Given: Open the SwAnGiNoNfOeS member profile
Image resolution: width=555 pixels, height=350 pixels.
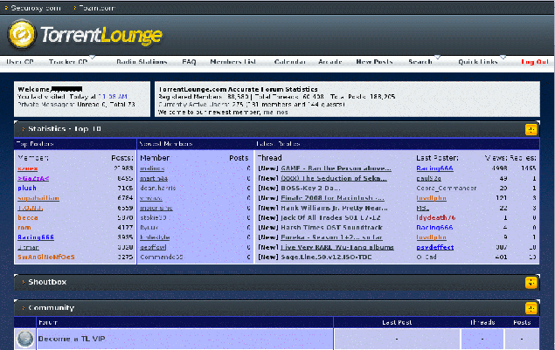Looking at the screenshot, I should pyautogui.click(x=46, y=257).
